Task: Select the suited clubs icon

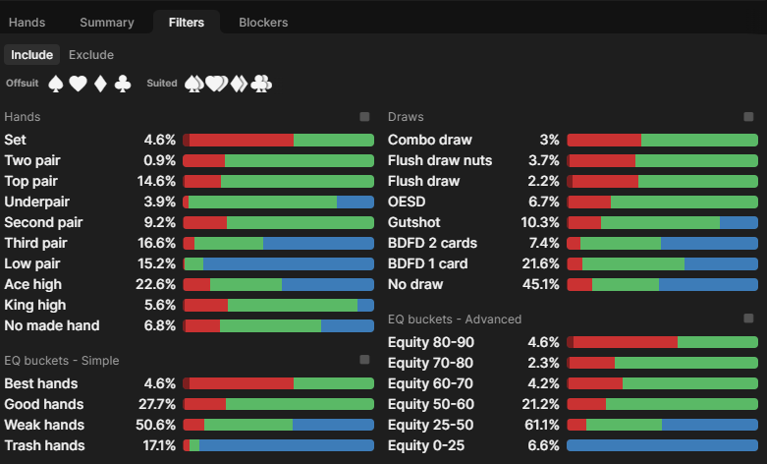Action: (x=260, y=85)
